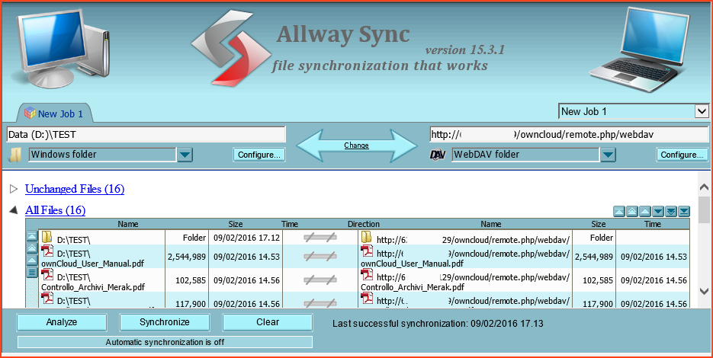Click the double-up-arrow navigation icon above the table
The width and height of the screenshot is (713, 358).
click(632, 211)
